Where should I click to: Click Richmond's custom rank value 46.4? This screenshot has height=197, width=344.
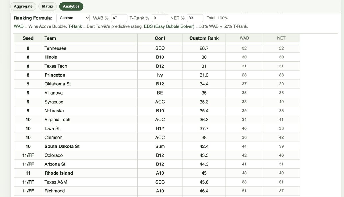pyautogui.click(x=204, y=190)
